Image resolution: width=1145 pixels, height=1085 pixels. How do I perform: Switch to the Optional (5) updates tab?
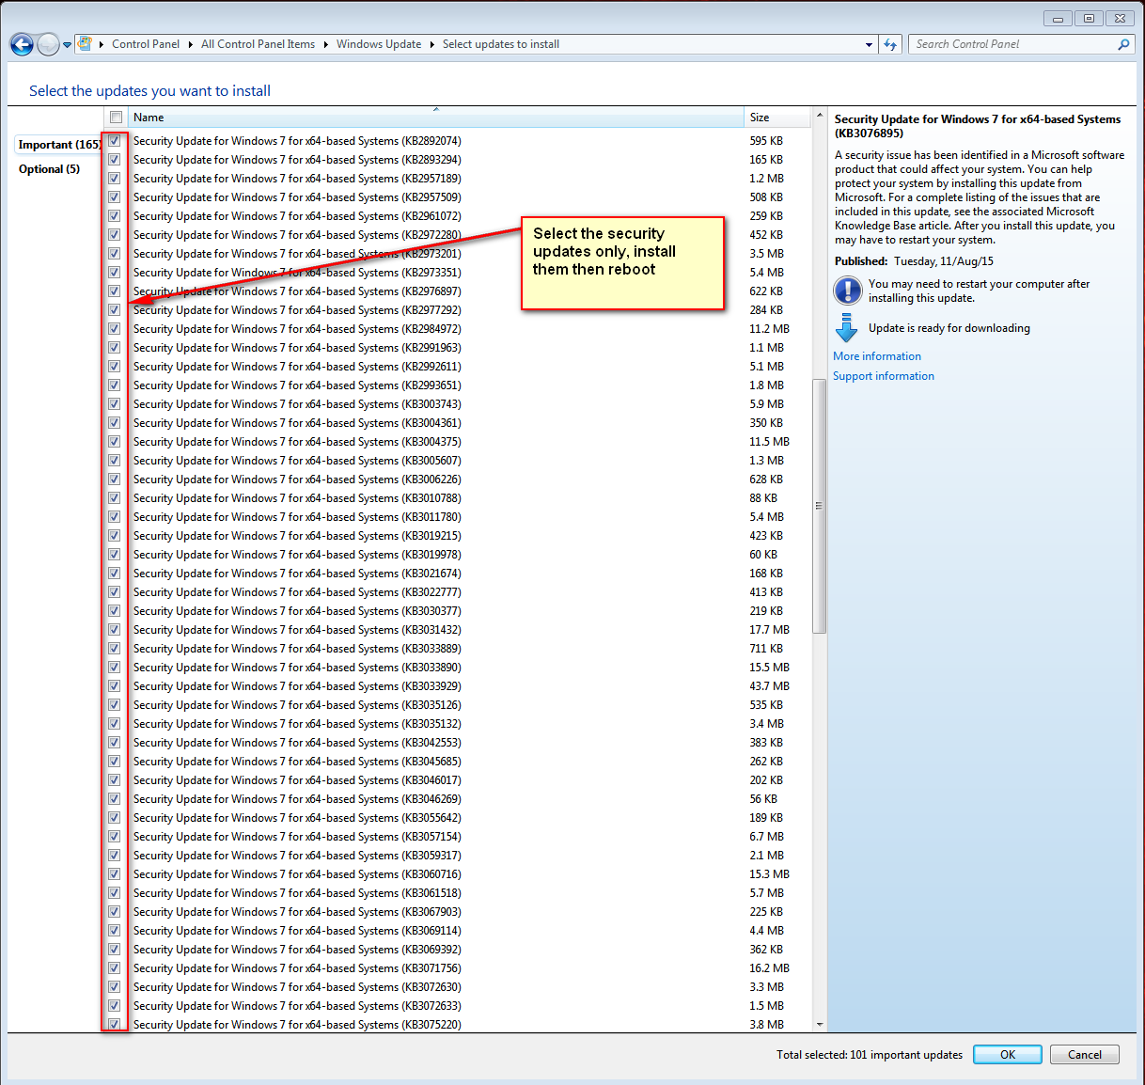[x=49, y=169]
